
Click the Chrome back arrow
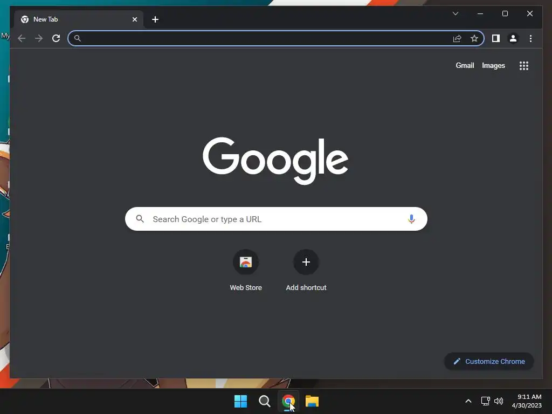[22, 38]
